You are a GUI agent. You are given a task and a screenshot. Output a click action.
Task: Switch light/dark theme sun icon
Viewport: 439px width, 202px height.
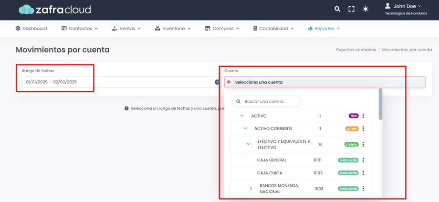(366, 9)
